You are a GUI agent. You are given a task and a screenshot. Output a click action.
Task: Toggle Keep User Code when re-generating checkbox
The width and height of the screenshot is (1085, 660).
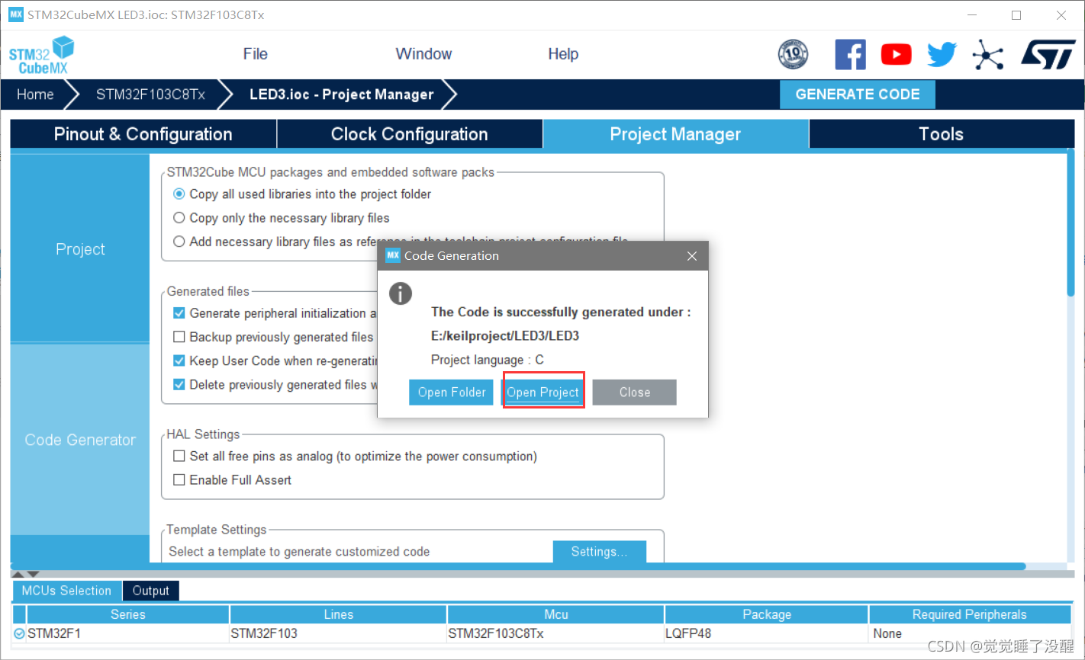pyautogui.click(x=179, y=360)
